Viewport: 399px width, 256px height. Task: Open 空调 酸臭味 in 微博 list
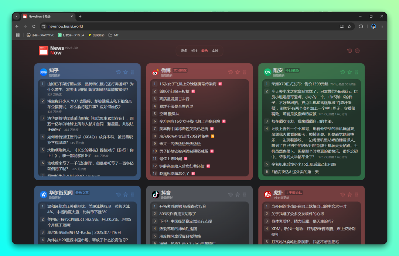pyautogui.click(x=169, y=114)
